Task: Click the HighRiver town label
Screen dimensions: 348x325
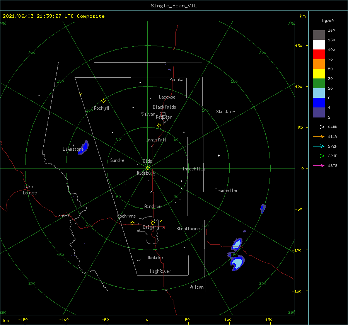Action: tap(160, 271)
